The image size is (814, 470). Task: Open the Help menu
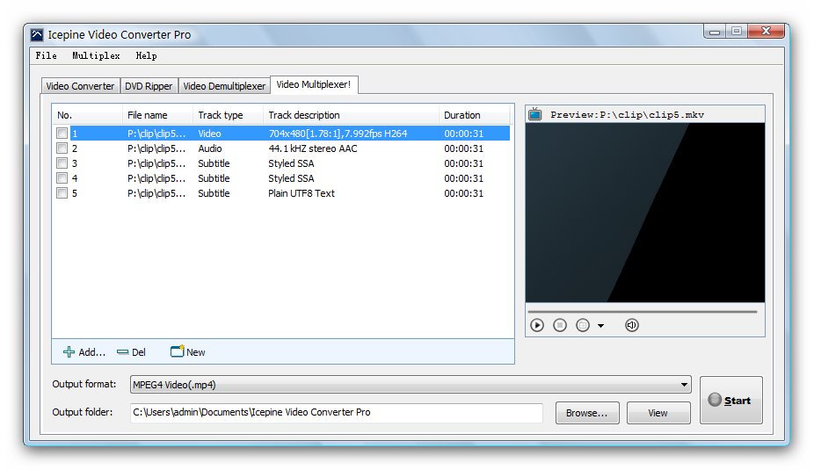[147, 55]
